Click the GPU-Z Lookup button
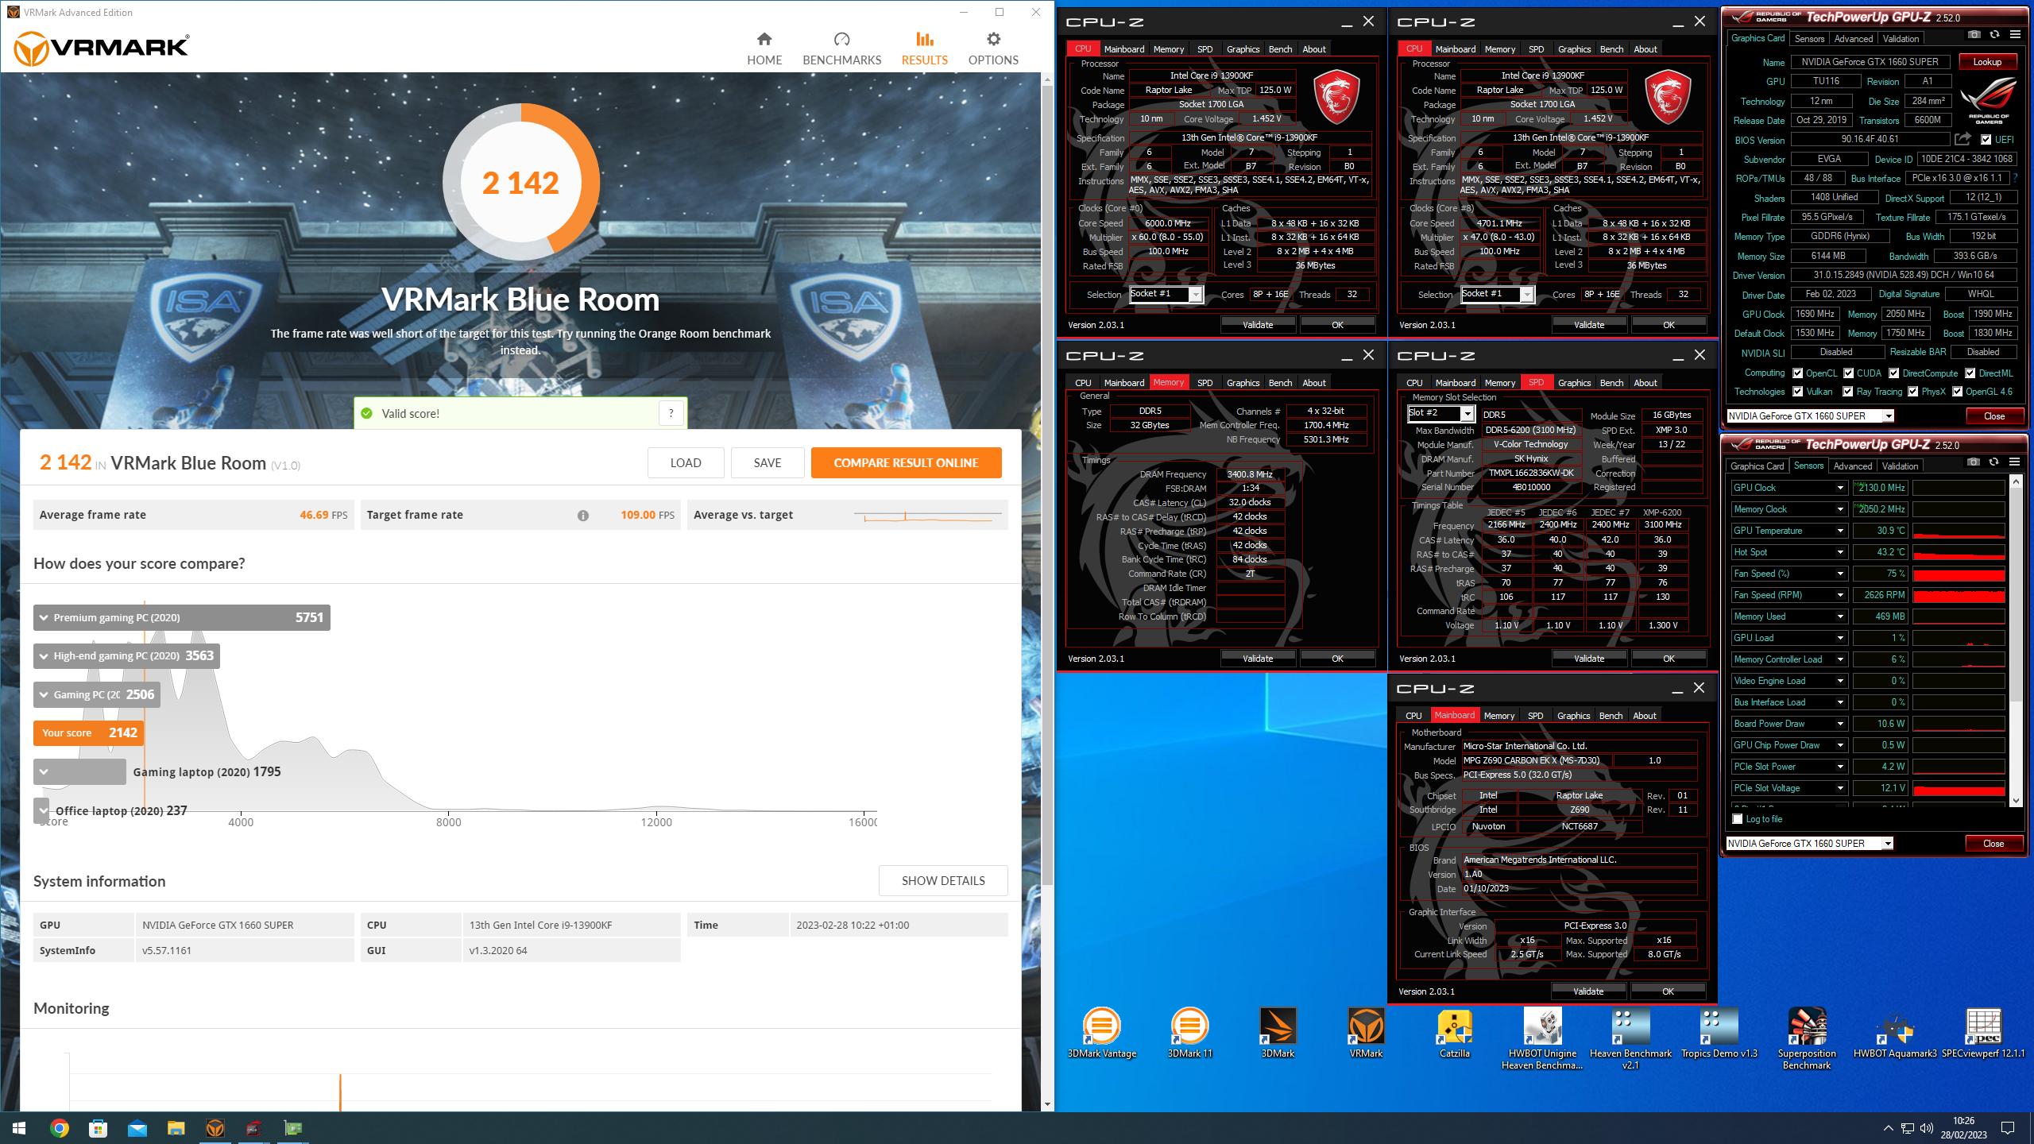 point(1986,62)
